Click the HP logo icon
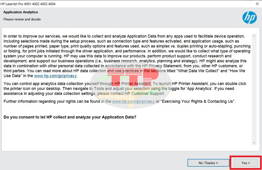The width and height of the screenshot is (262, 170). click(250, 18)
